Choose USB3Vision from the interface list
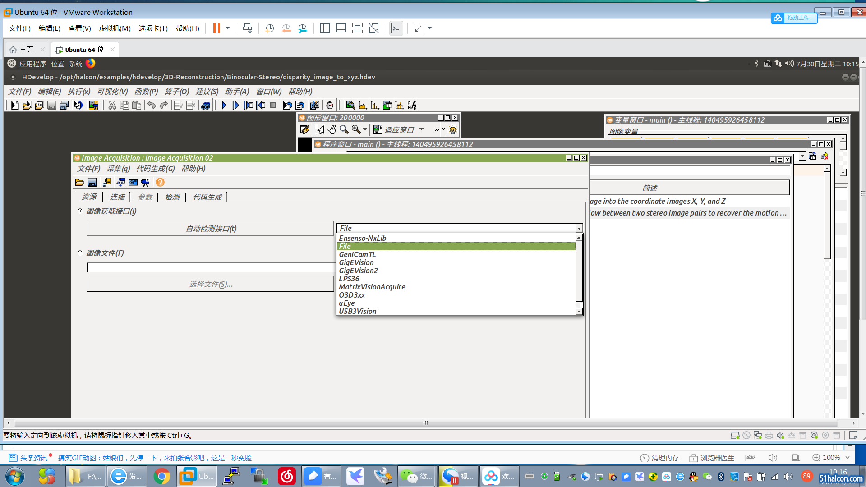Image resolution: width=866 pixels, height=487 pixels. pyautogui.click(x=456, y=311)
